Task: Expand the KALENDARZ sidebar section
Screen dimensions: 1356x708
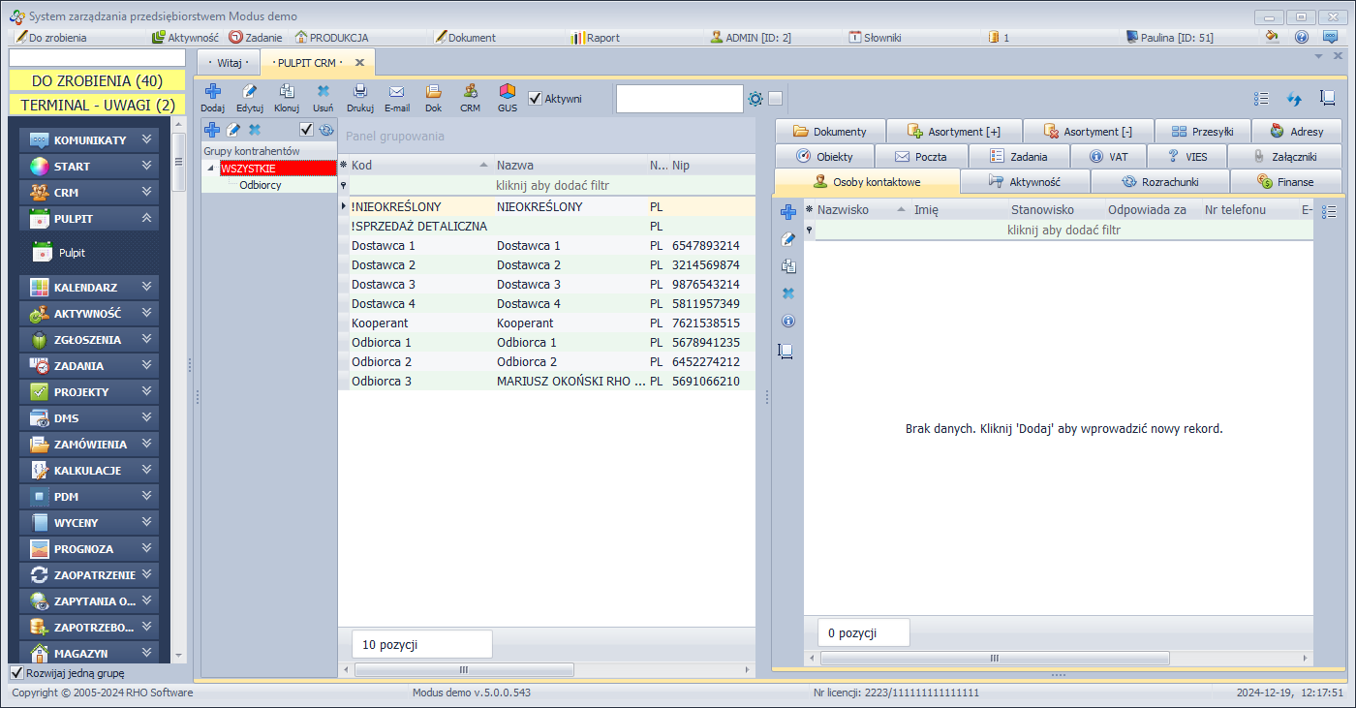Action: 146,287
